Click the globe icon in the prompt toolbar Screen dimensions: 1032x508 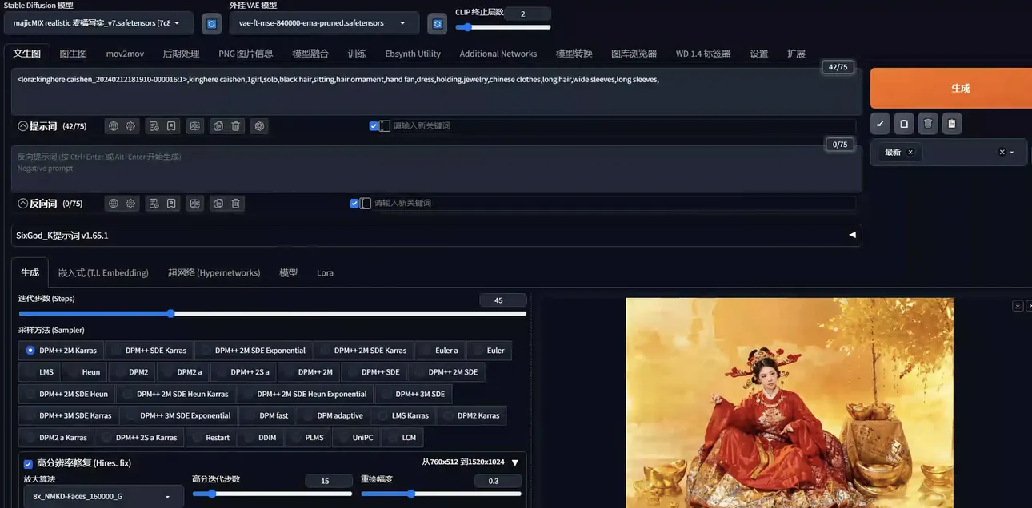tap(114, 126)
